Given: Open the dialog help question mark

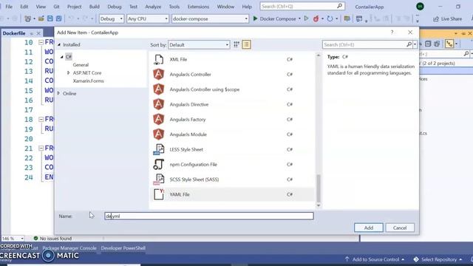Looking at the screenshot, I should coord(392,33).
